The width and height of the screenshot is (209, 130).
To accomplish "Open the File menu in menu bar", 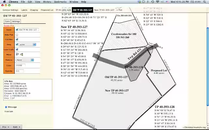I will tap(23, 2).
